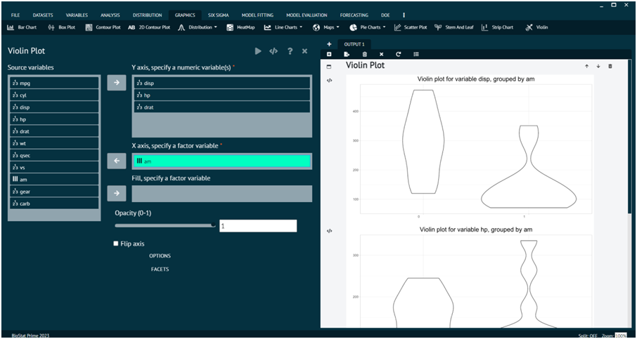Open the MODEL FITTING menu
The image size is (637, 339).
coord(257,15)
